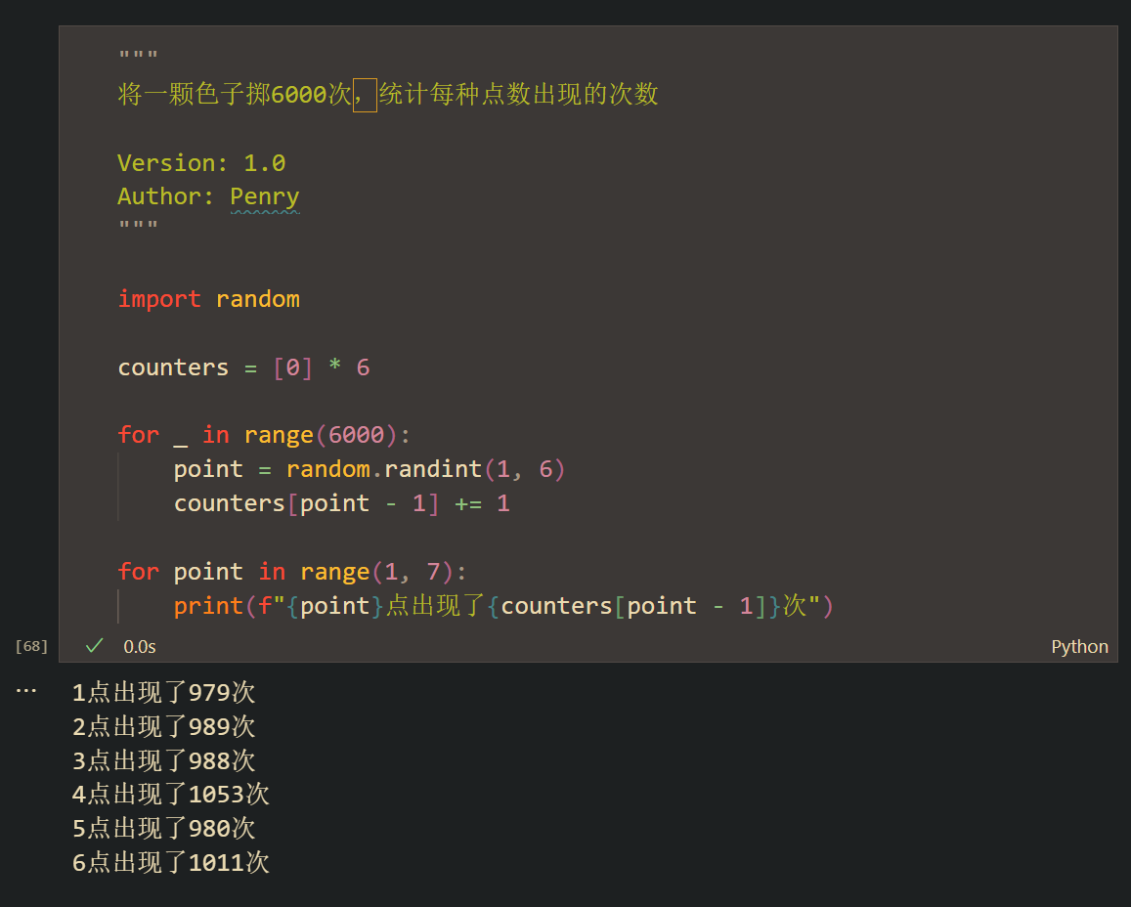Place cursor on the import random line
The width and height of the screenshot is (1131, 907).
point(208,299)
